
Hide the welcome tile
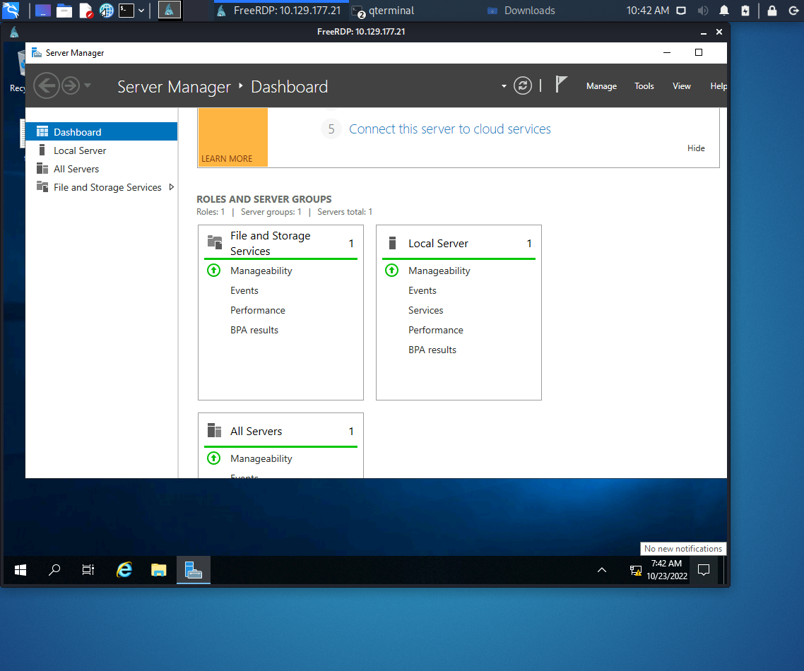[x=696, y=148]
